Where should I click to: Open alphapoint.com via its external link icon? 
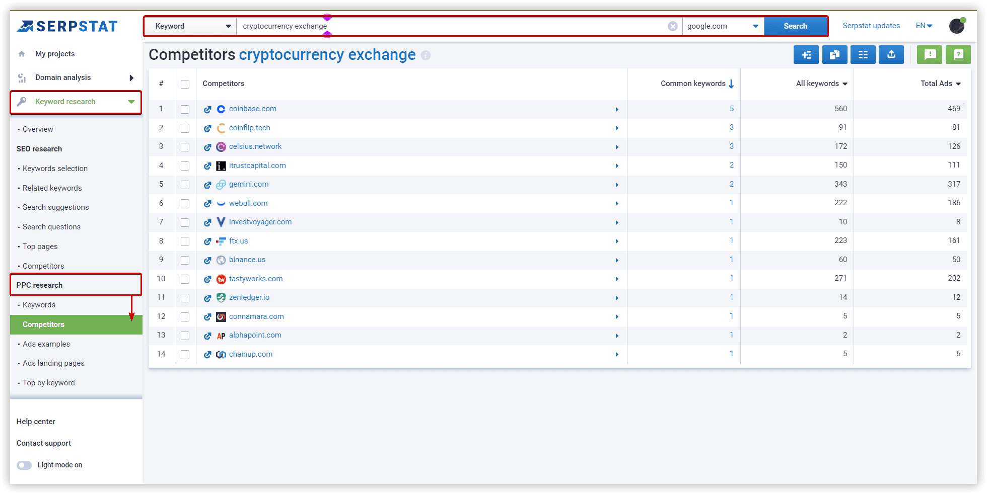(207, 336)
